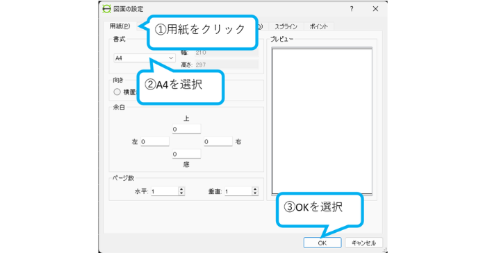Click the キャンセル button
Screen dimensions: 485x253
(364, 243)
